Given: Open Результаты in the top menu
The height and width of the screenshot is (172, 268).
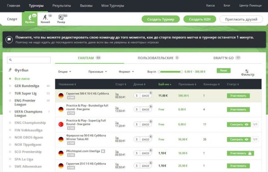Looking at the screenshot, I should tap(62, 6).
